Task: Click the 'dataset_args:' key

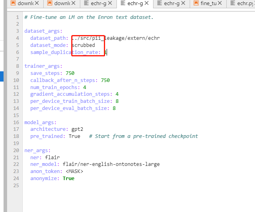Action: (43, 31)
